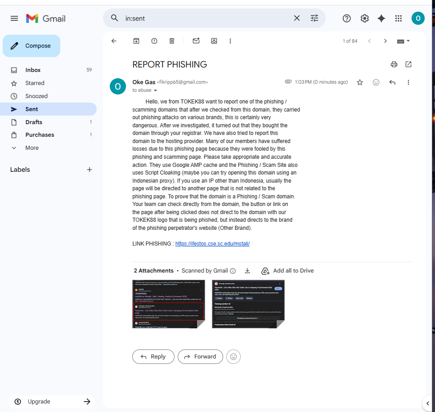Click Add all to Drive

point(287,271)
